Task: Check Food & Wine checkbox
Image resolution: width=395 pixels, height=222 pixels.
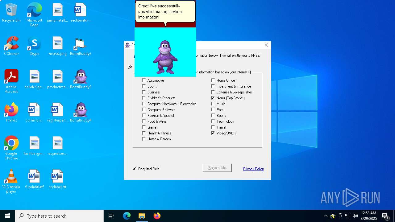Action: tap(144, 121)
